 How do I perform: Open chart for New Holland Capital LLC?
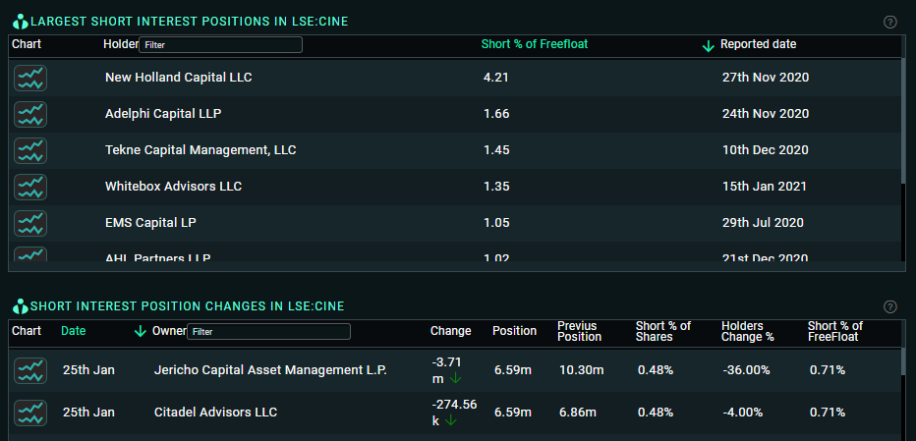point(30,78)
